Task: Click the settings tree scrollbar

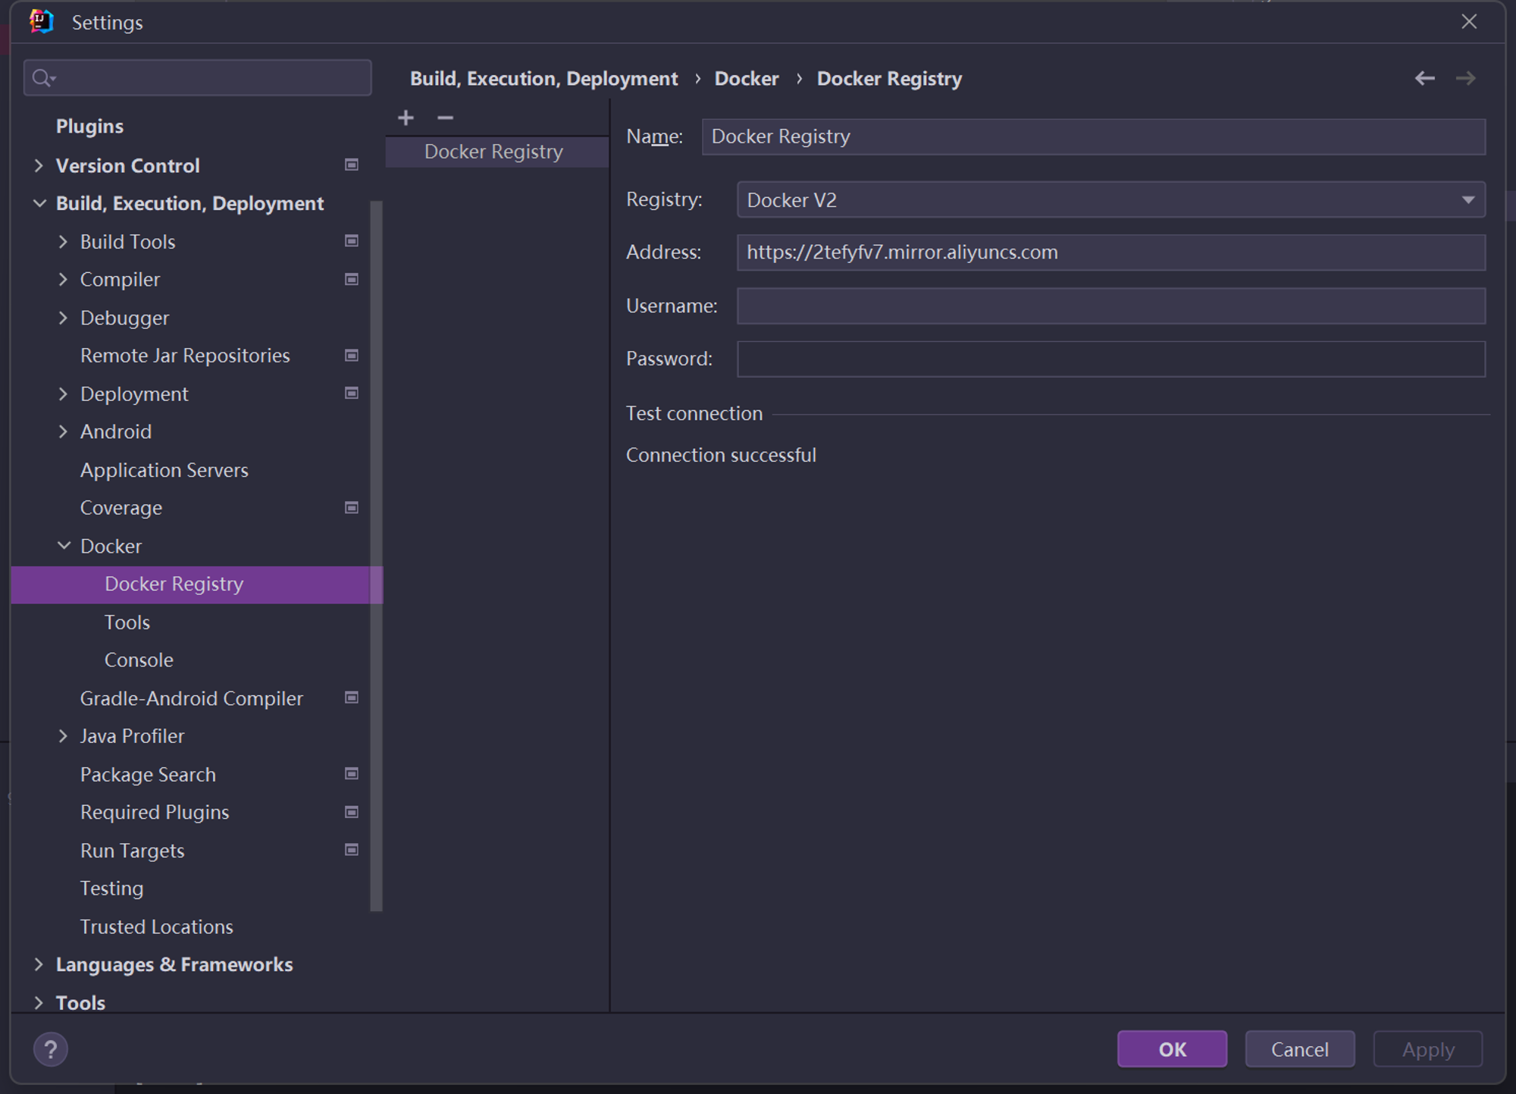Action: pyautogui.click(x=376, y=556)
